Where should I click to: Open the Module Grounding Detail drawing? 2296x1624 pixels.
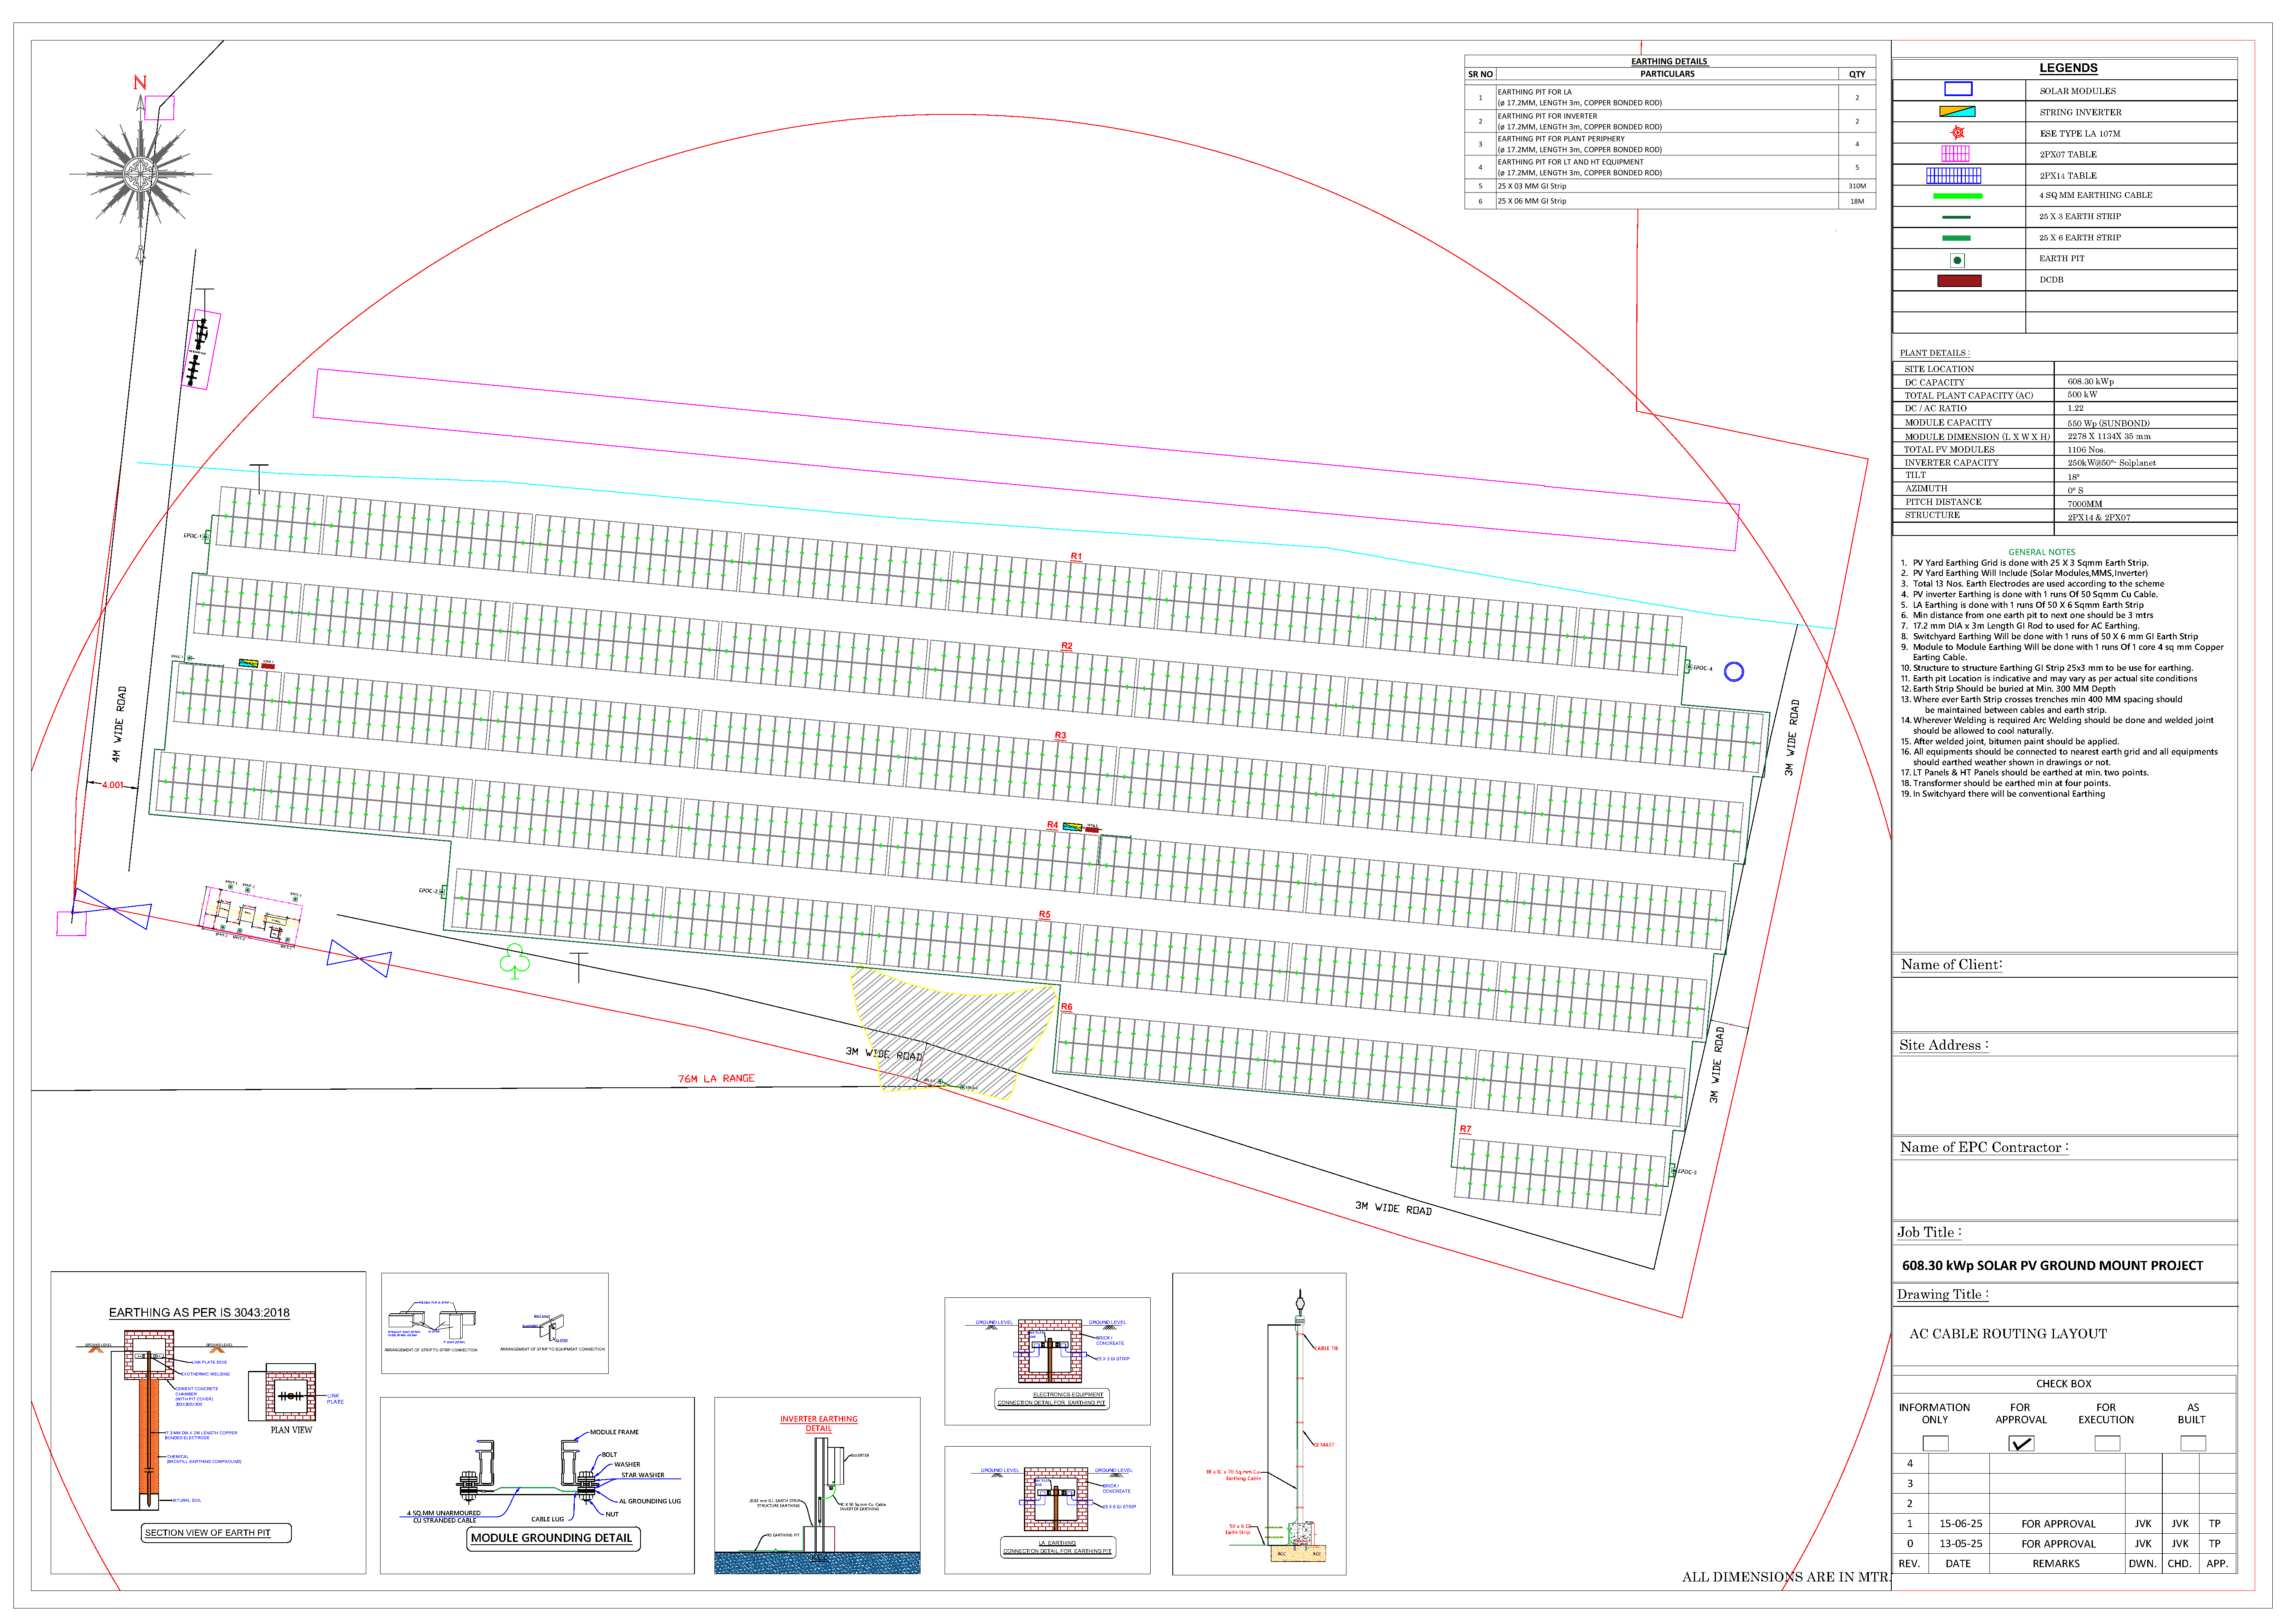coord(537,1485)
